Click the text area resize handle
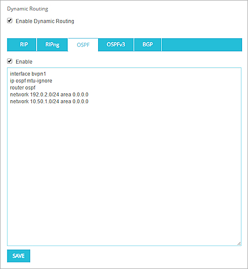Image resolution: width=248 pixels, height=269 pixels. click(239, 244)
